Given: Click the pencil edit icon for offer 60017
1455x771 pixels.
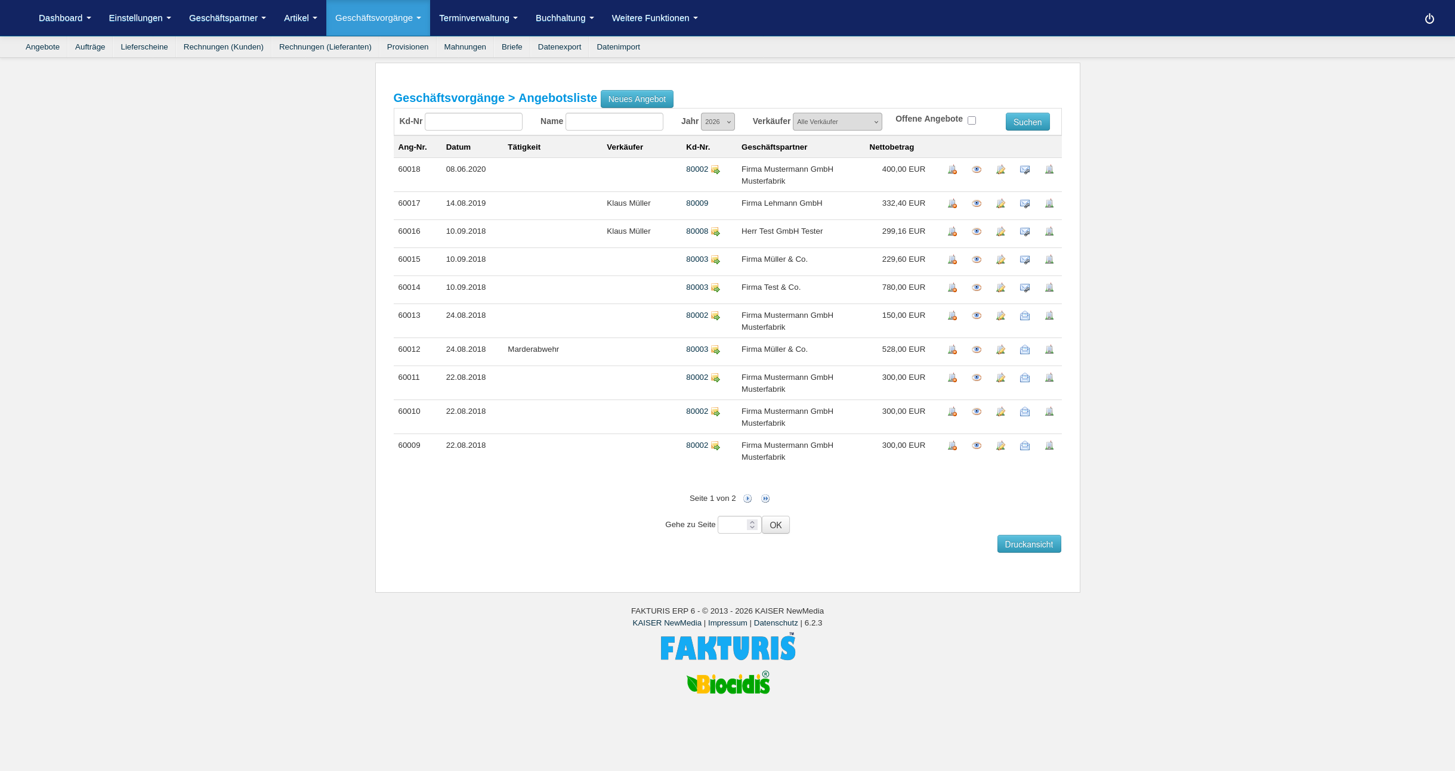Looking at the screenshot, I should click(x=1000, y=204).
